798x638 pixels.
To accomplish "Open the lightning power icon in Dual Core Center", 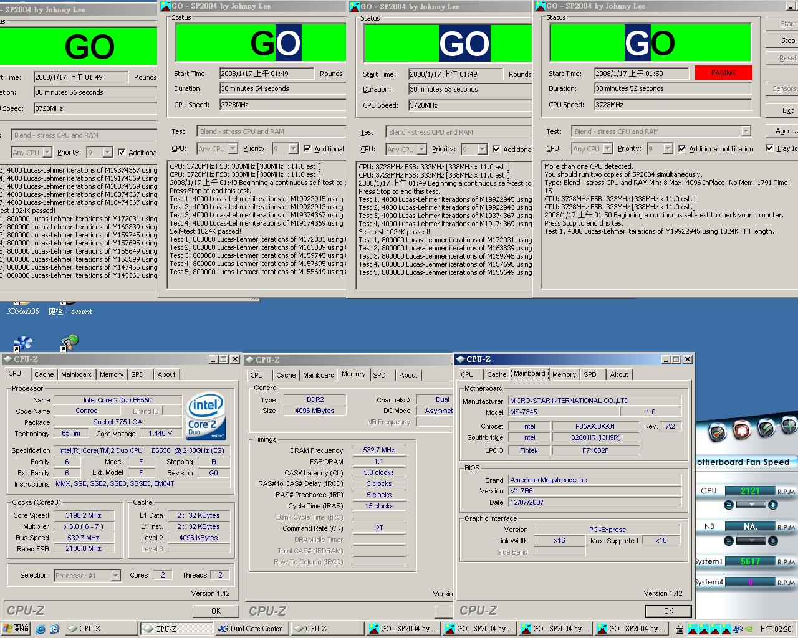I will (x=766, y=427).
